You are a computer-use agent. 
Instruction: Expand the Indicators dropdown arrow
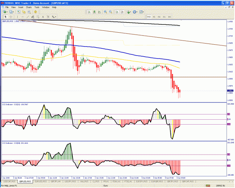(x=130, y=12)
